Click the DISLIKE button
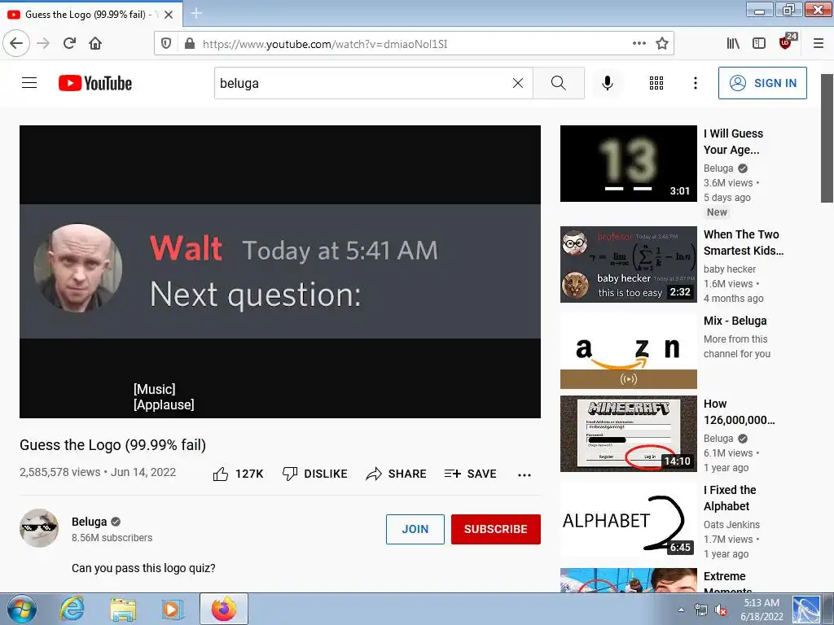 tap(315, 474)
